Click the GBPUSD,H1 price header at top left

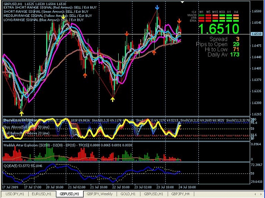tap(35, 4)
